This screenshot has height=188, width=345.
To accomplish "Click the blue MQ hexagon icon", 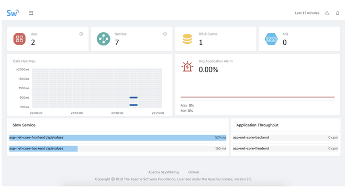I will pyautogui.click(x=271, y=39).
